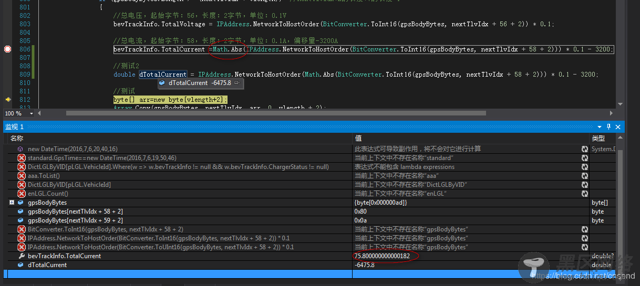Toggle the breakpoint on line 806

8,49
